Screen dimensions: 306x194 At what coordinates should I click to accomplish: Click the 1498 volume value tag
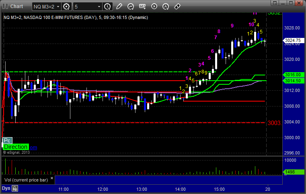pyautogui.click(x=293, y=172)
